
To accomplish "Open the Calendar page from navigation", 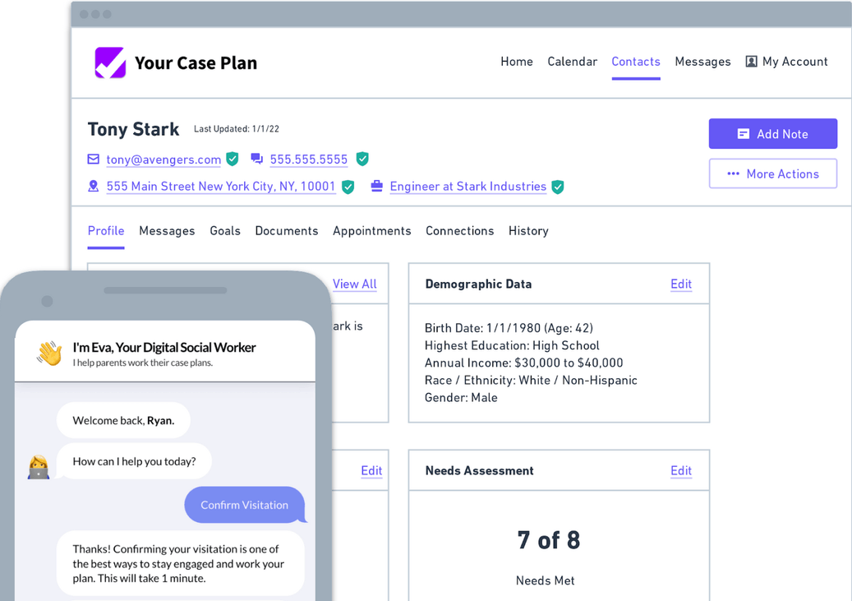I will click(572, 62).
